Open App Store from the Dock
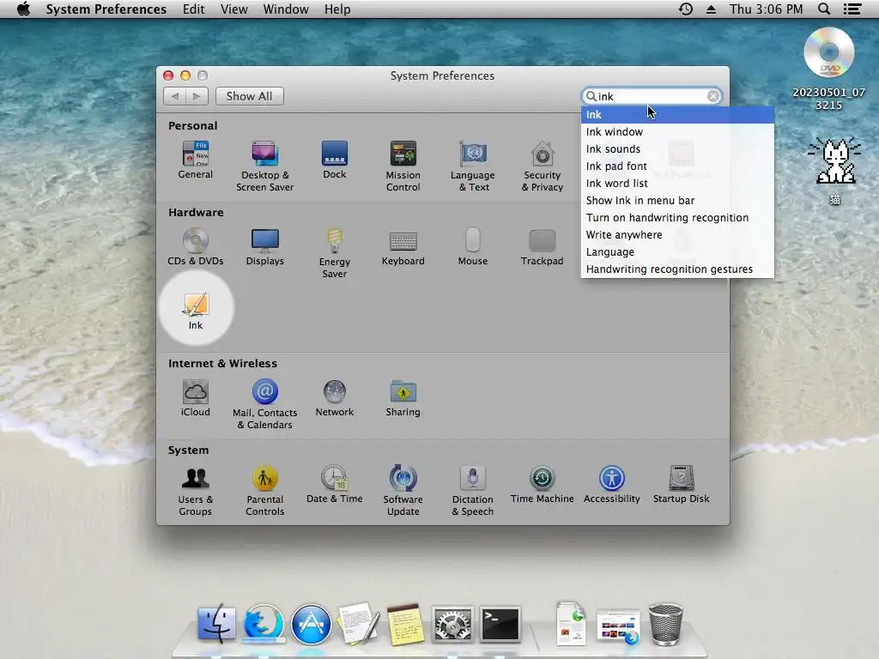This screenshot has width=879, height=659. [x=311, y=624]
